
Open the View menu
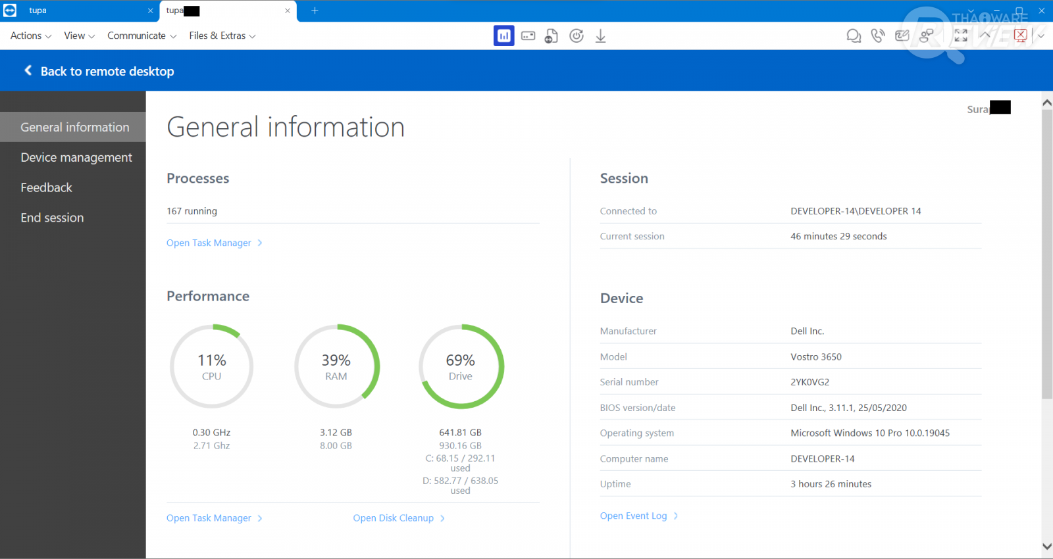point(80,36)
